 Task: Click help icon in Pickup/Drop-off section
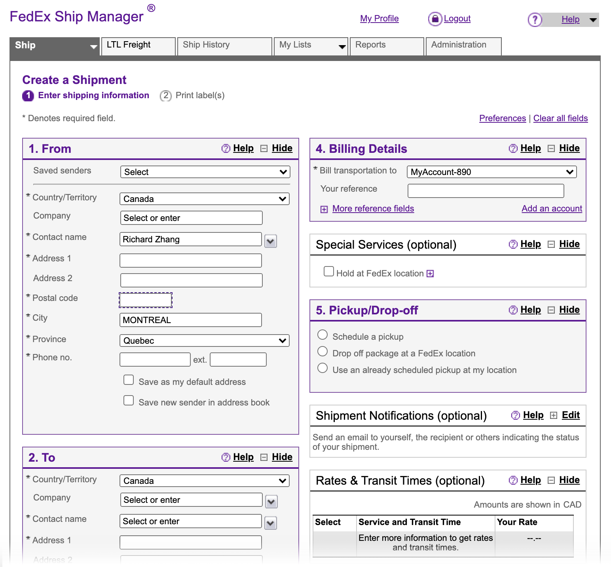pyautogui.click(x=513, y=310)
